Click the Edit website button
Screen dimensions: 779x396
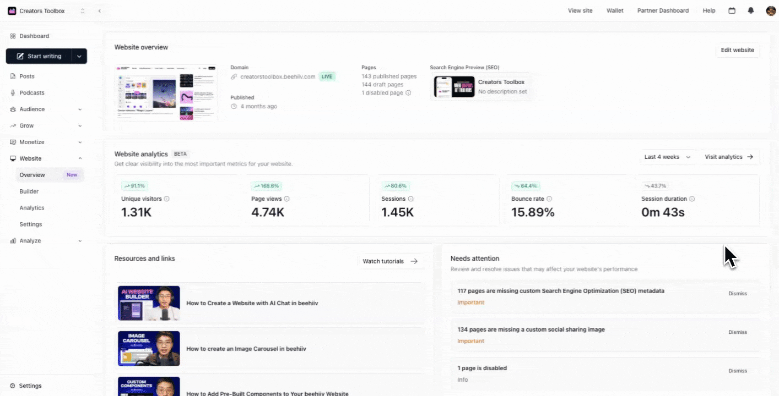coord(737,50)
